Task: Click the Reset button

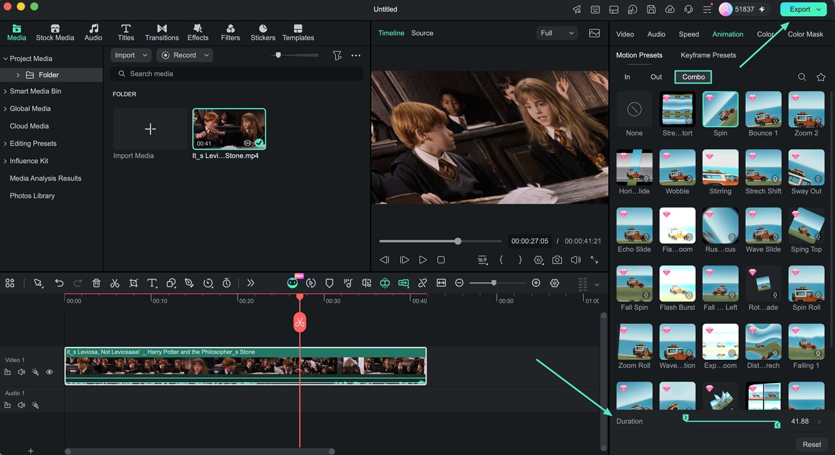Action: [812, 444]
